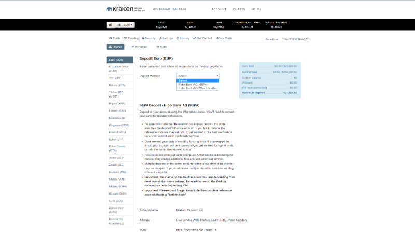The width and height of the screenshot is (415, 235).
Task: Expand the XBT/EUR pair dropdown
Action: (125, 25)
